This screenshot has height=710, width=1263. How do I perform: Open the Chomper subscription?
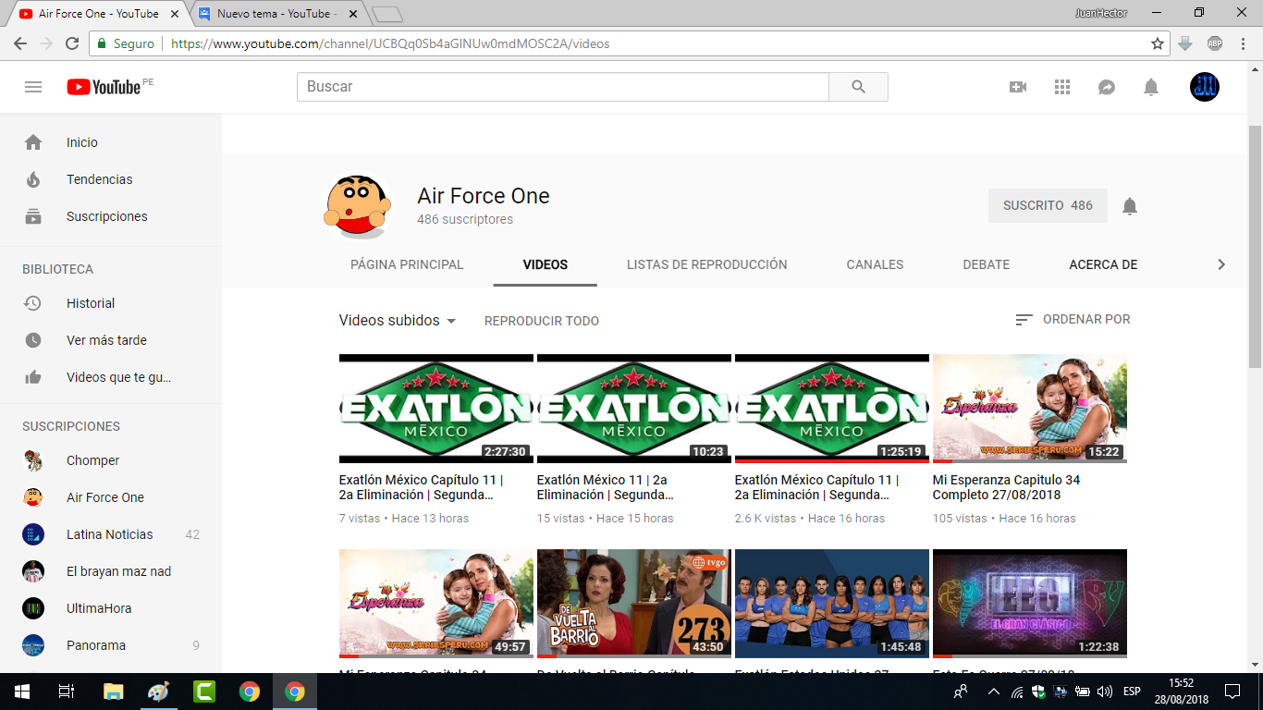111,460
